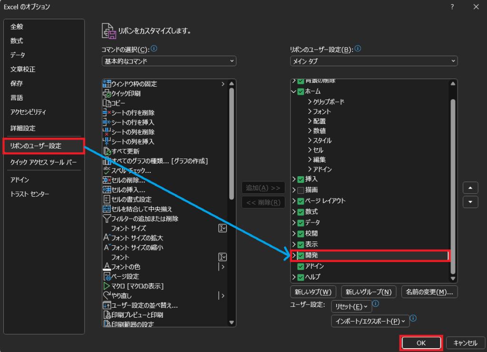Viewport: 487px width, 352px height.
Task: Click the Quick Print command icon
Action: point(107,93)
